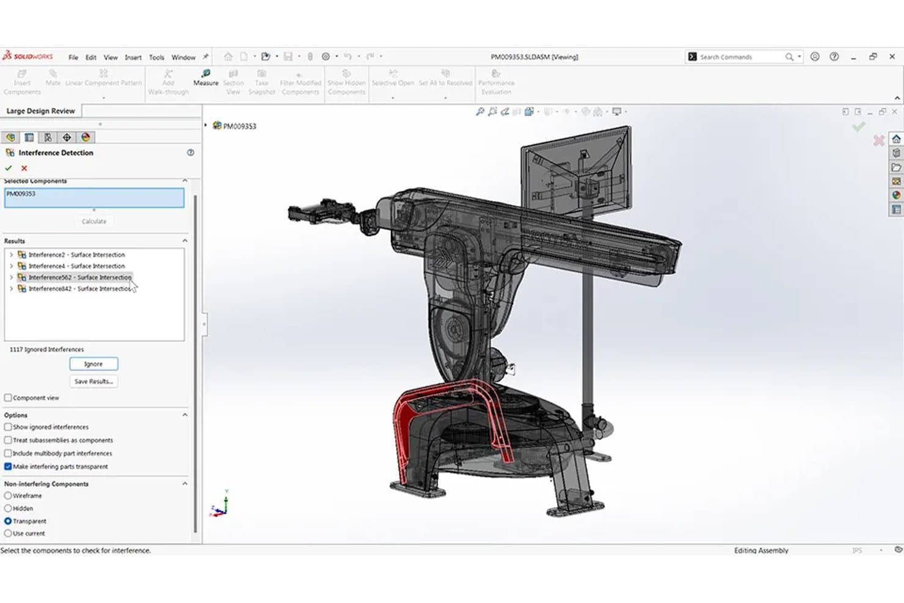Expand the Interference2 result row
Screen dimensions: 904x603
(11, 255)
